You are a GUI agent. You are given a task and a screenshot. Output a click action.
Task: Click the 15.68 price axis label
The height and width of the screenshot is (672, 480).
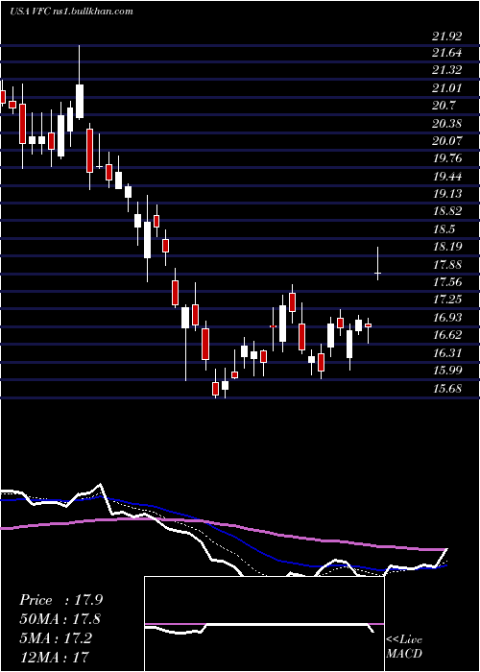(x=446, y=388)
